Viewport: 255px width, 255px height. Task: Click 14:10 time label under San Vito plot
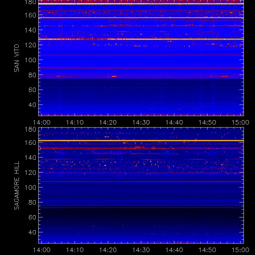[x=75, y=122]
